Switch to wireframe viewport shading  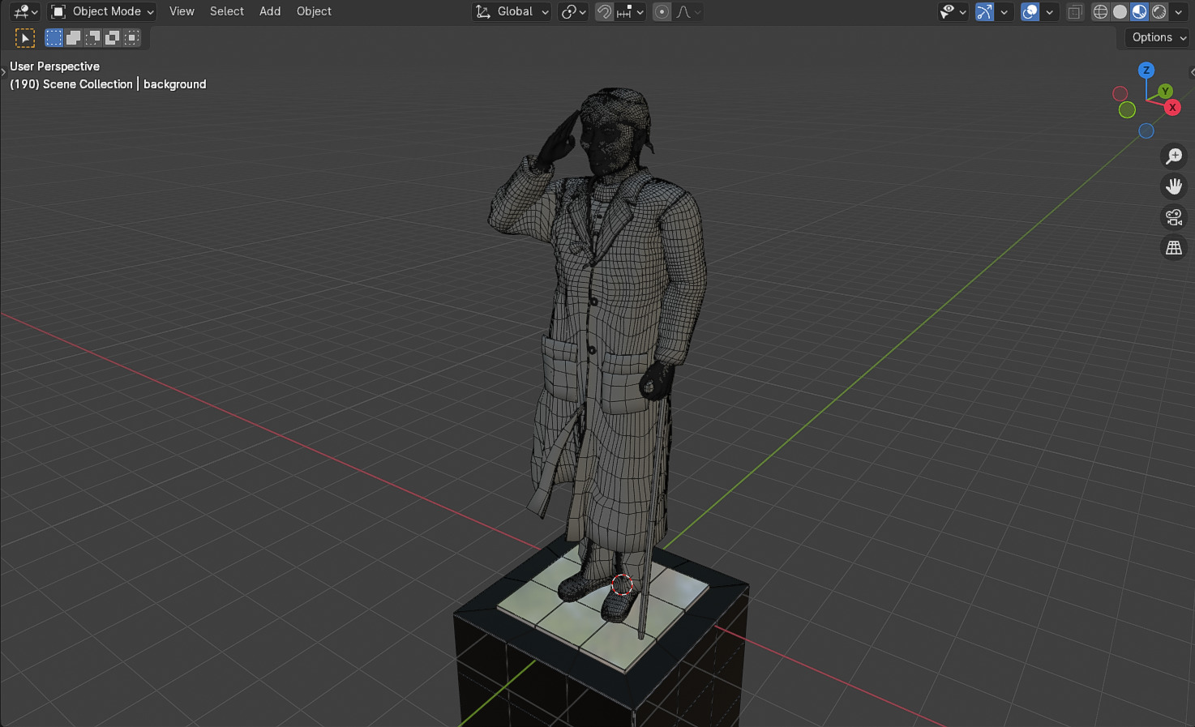point(1100,11)
